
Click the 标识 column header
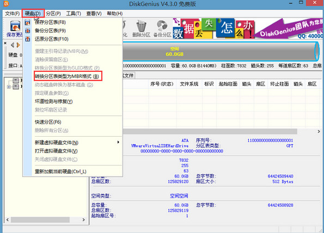click(209, 84)
